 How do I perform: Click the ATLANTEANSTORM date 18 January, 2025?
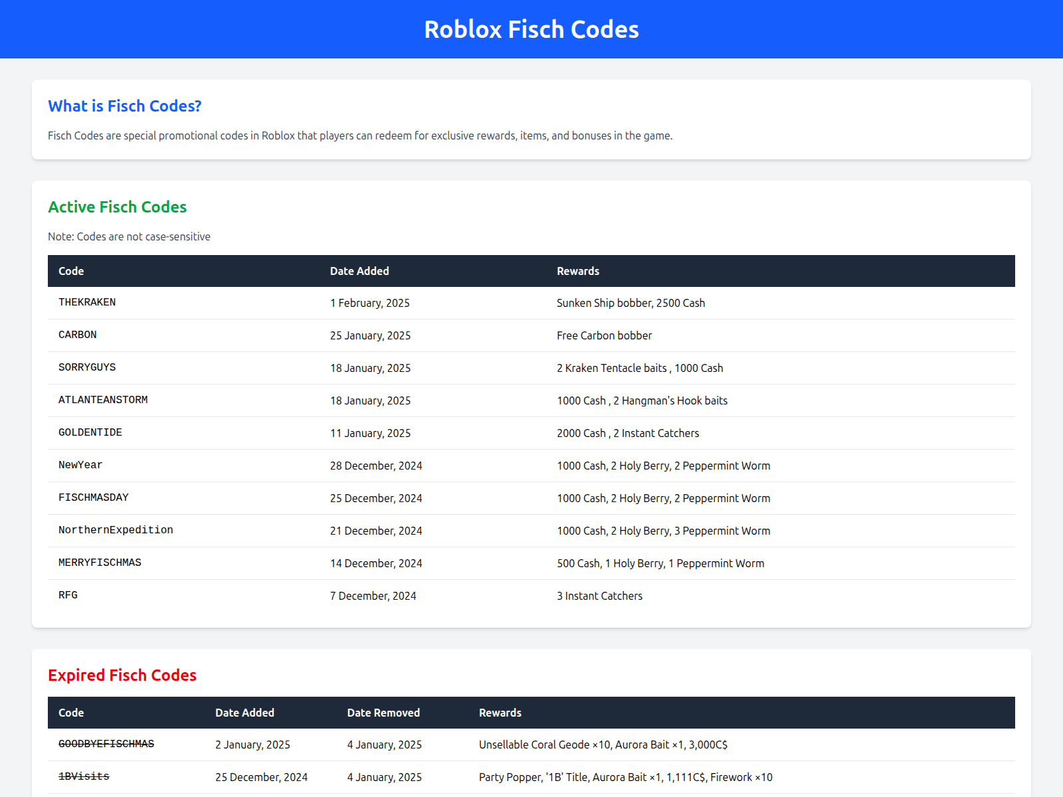(x=370, y=400)
